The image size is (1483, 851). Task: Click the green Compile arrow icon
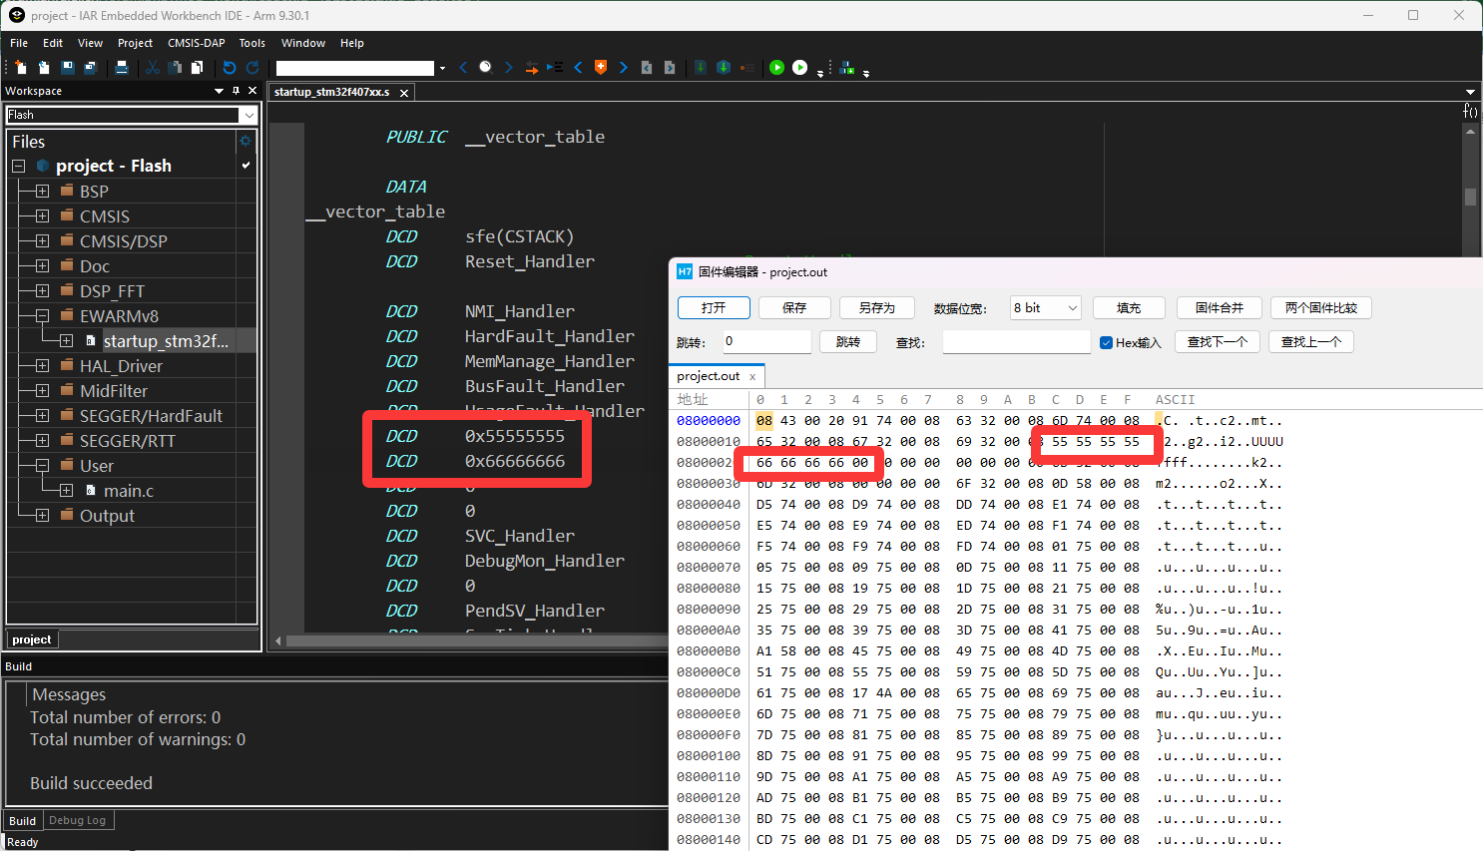701,67
